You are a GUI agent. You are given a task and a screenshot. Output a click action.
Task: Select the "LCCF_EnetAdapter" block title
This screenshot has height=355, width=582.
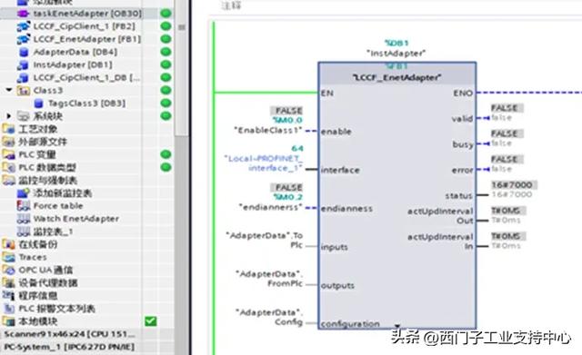tap(396, 77)
